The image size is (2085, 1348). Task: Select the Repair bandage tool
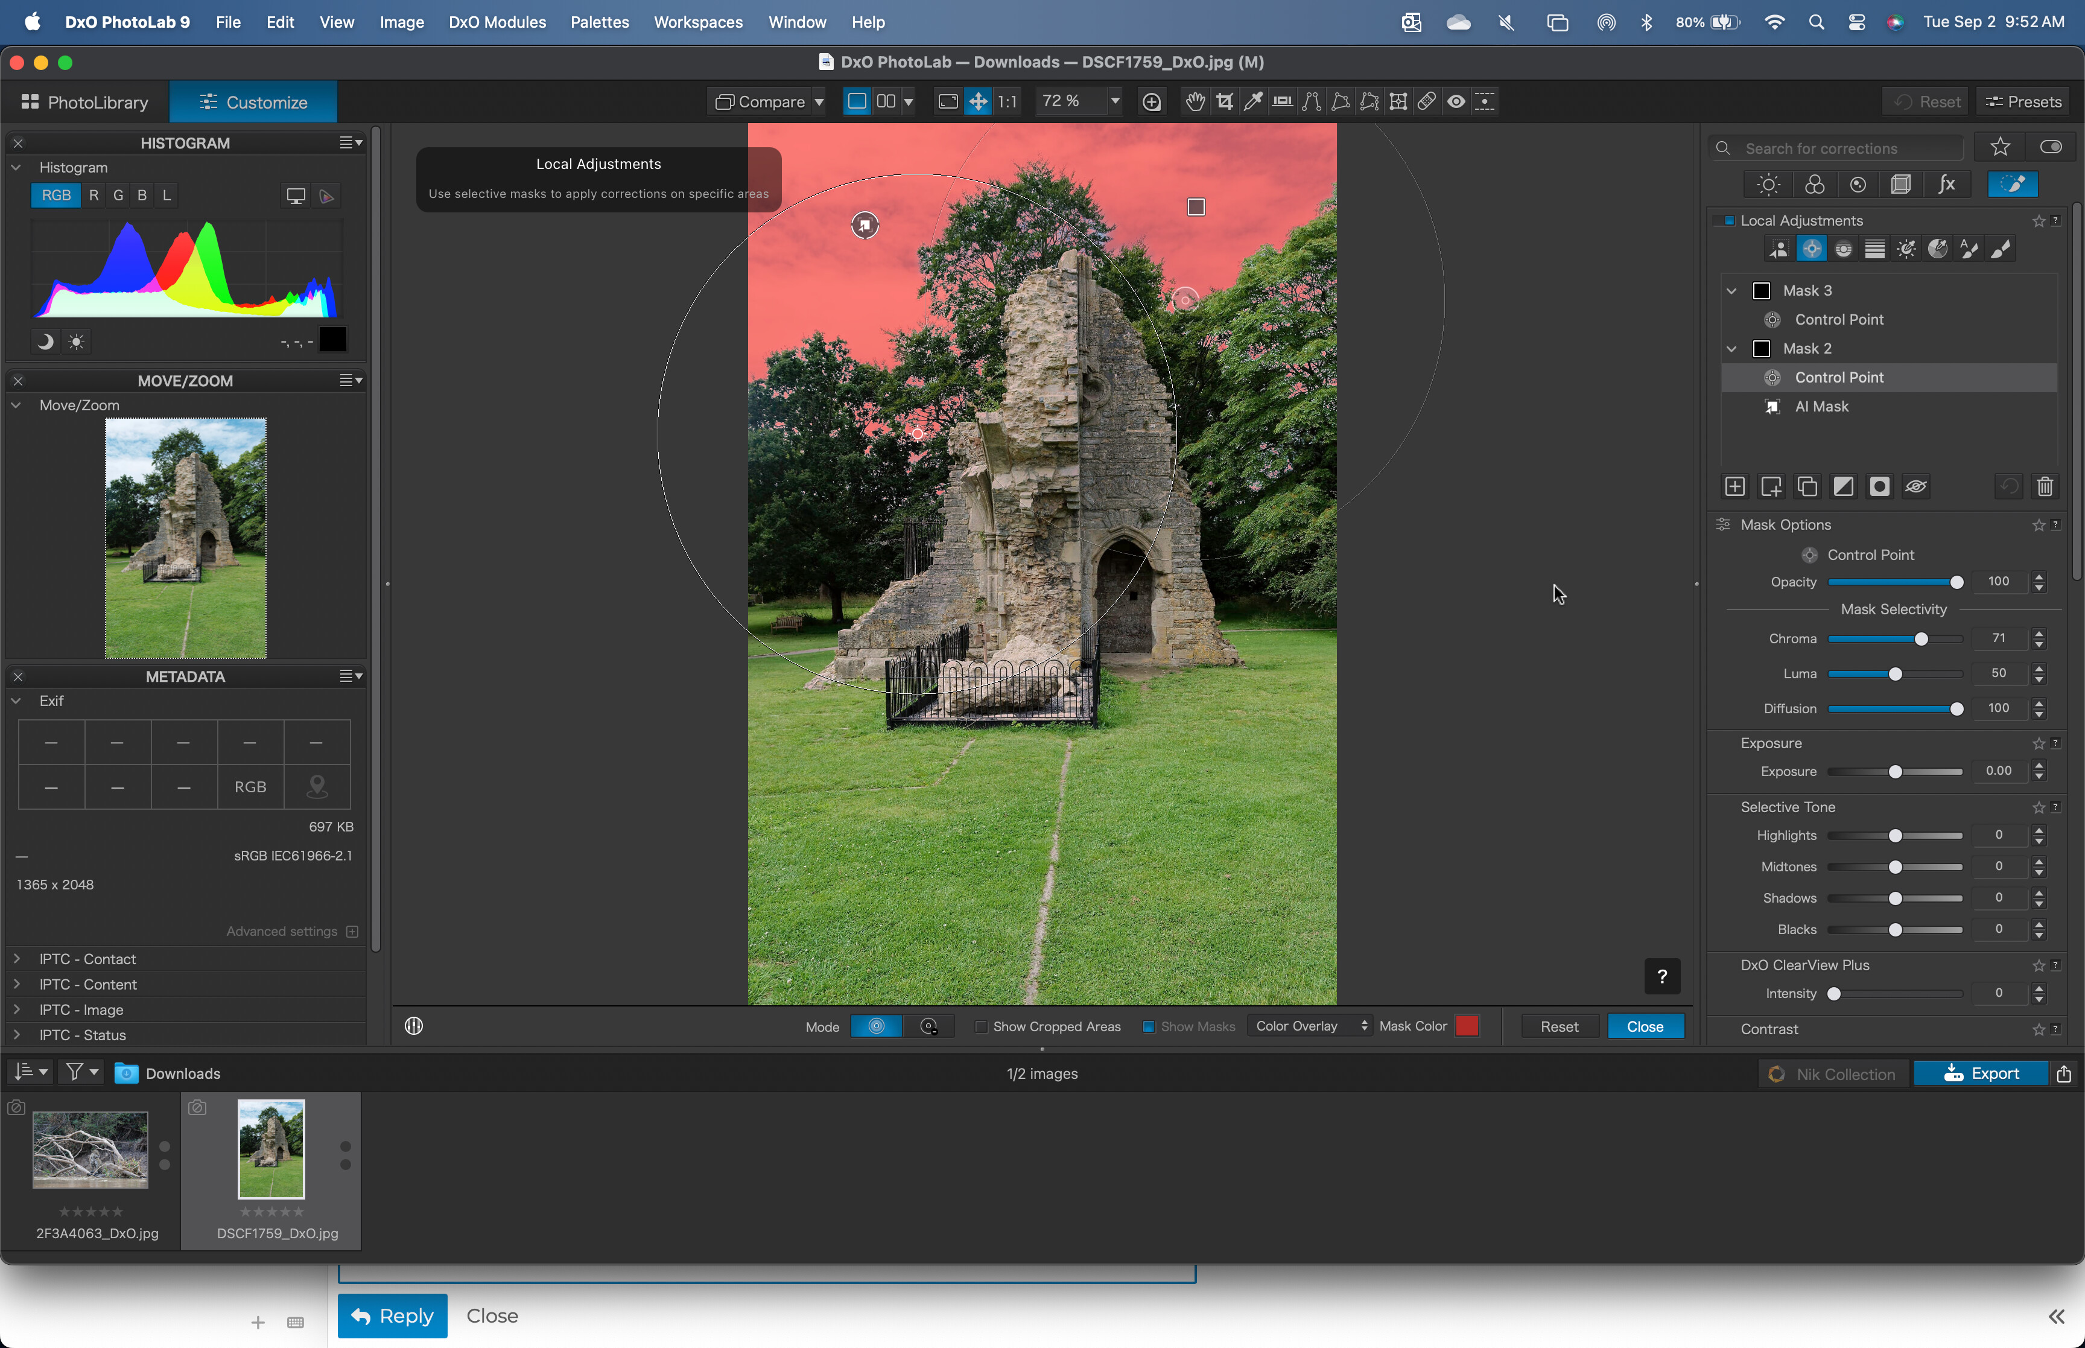tap(1426, 101)
